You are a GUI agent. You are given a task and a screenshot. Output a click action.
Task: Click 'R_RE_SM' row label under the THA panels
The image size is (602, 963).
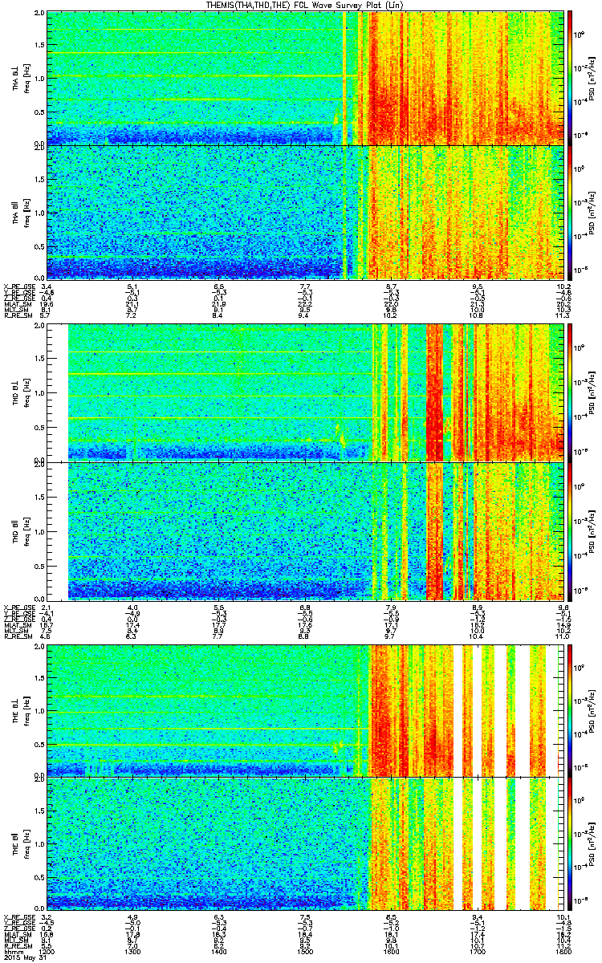pyautogui.click(x=18, y=317)
